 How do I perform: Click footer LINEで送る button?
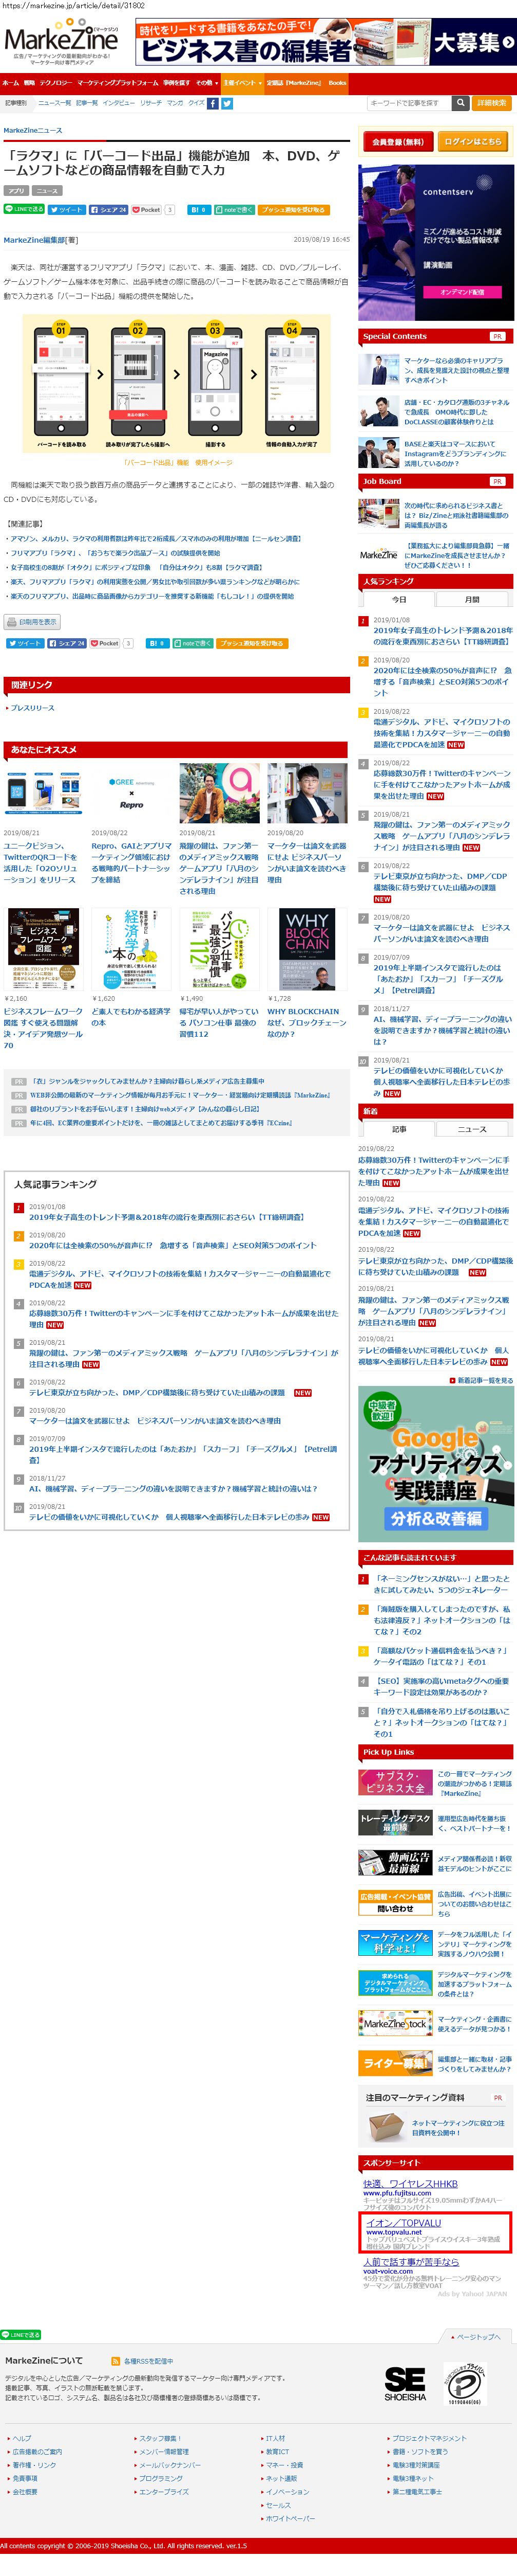click(21, 2334)
